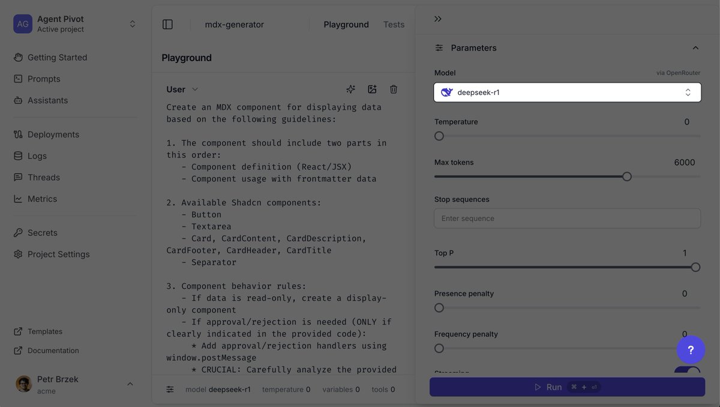Open Deployments page
This screenshot has height=407, width=720.
47,134
